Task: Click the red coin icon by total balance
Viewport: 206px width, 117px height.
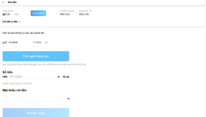Action: 4,14
